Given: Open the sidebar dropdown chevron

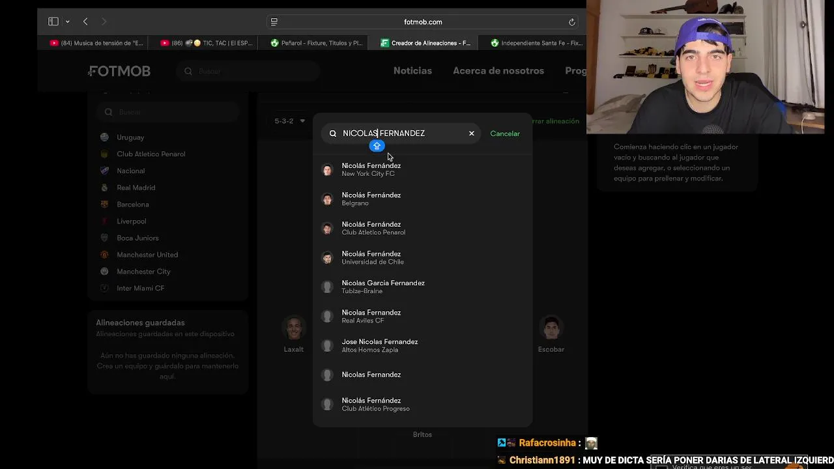Looking at the screenshot, I should tap(67, 22).
